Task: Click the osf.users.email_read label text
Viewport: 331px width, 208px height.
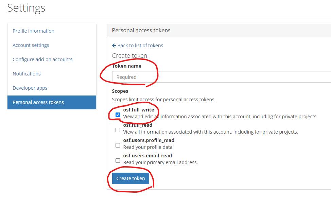Action: [x=147, y=156]
